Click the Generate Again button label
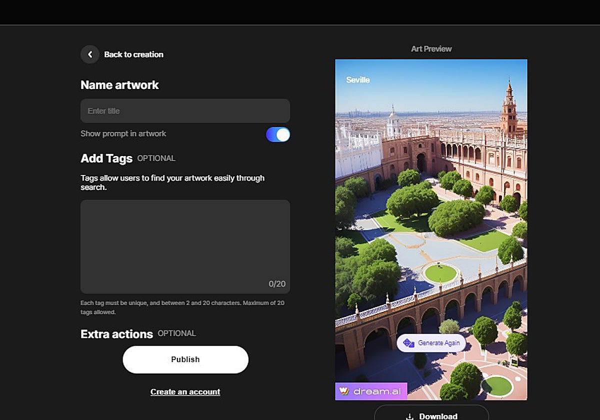Image resolution: width=600 pixels, height=420 pixels. pos(438,343)
